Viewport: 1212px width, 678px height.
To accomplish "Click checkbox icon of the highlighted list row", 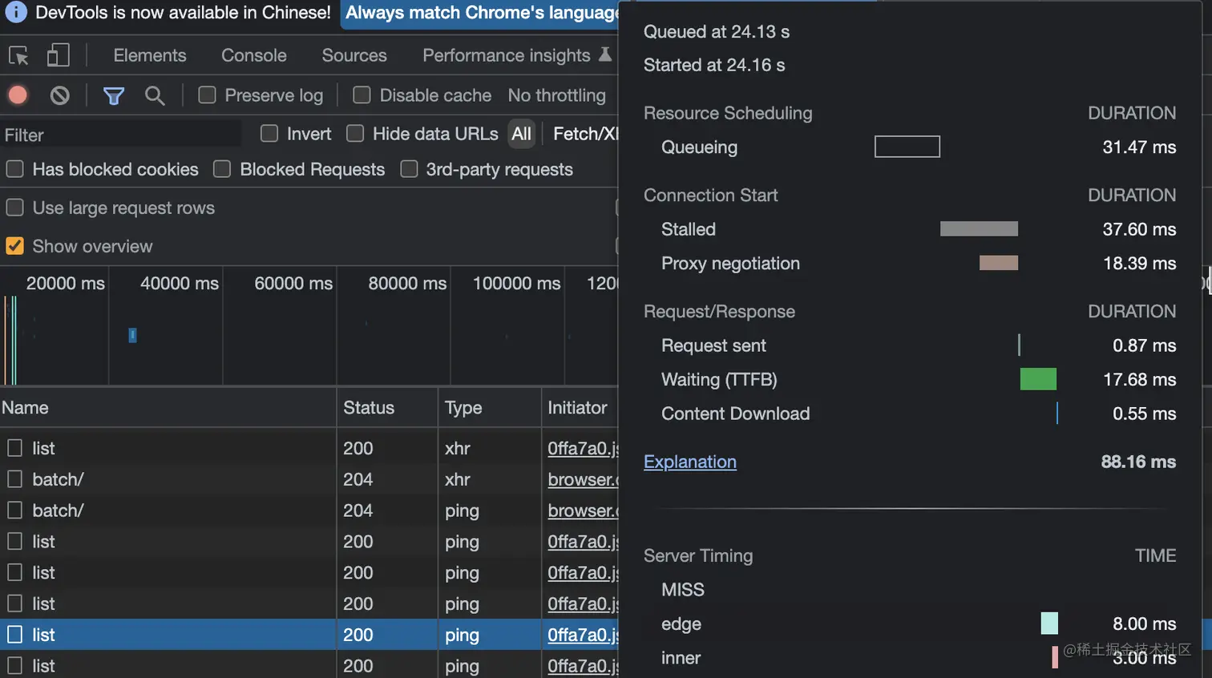I will click(14, 635).
